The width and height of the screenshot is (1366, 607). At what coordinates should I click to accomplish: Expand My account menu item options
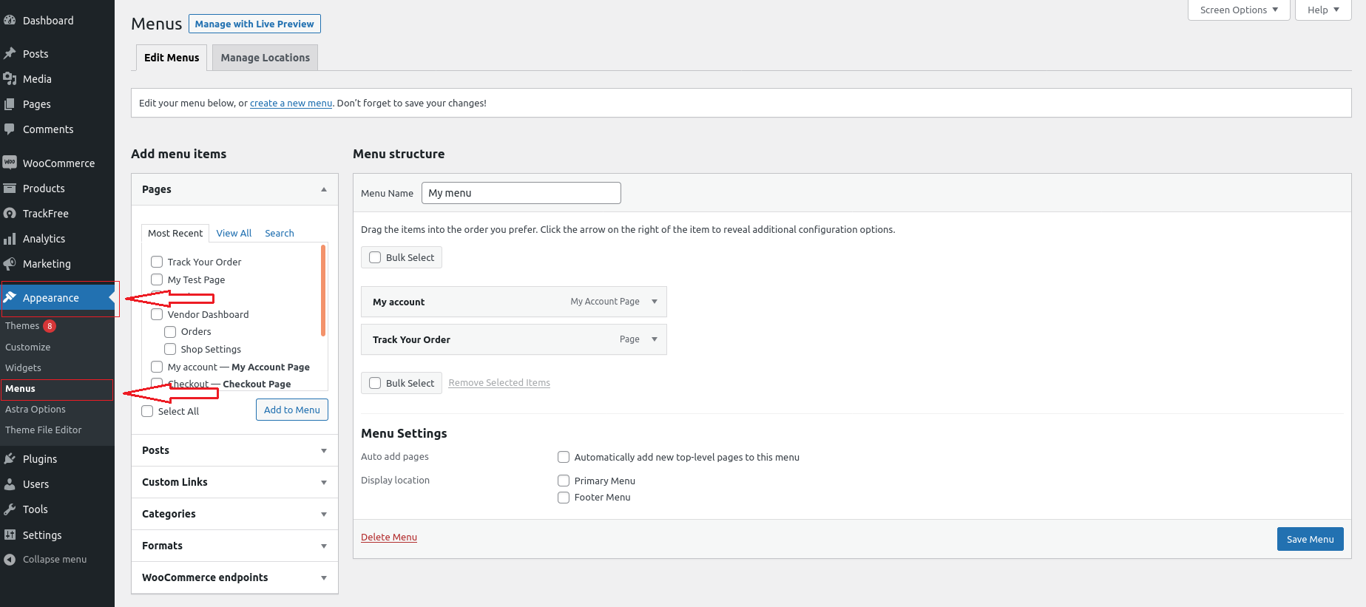[x=655, y=302]
